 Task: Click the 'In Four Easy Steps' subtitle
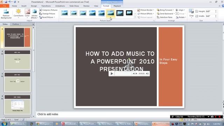168,61
